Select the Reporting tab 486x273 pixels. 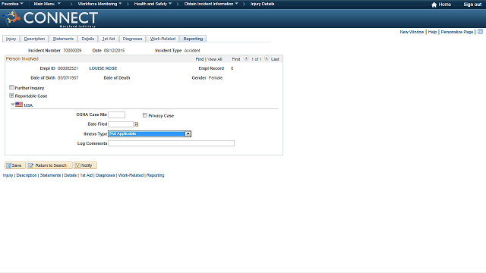tap(193, 39)
